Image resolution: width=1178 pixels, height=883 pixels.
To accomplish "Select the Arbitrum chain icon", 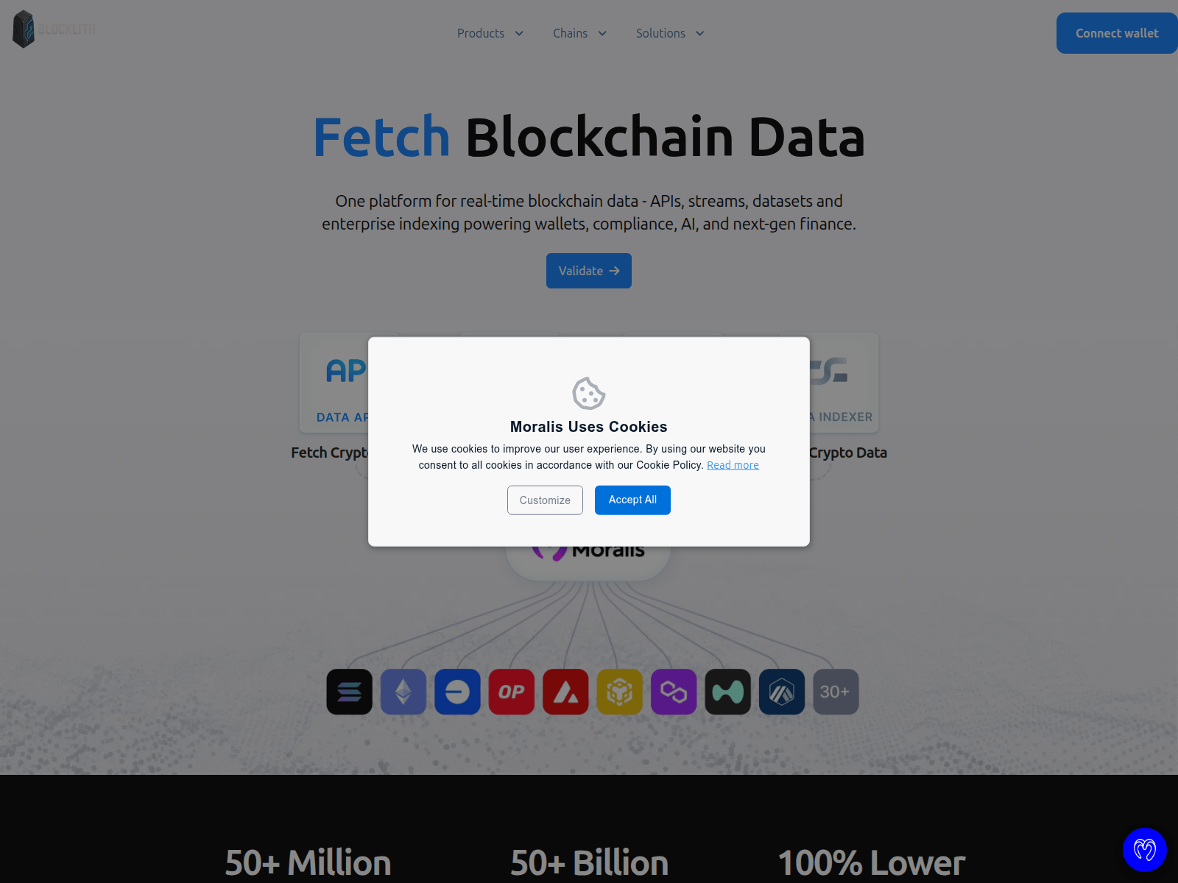I will tap(782, 692).
